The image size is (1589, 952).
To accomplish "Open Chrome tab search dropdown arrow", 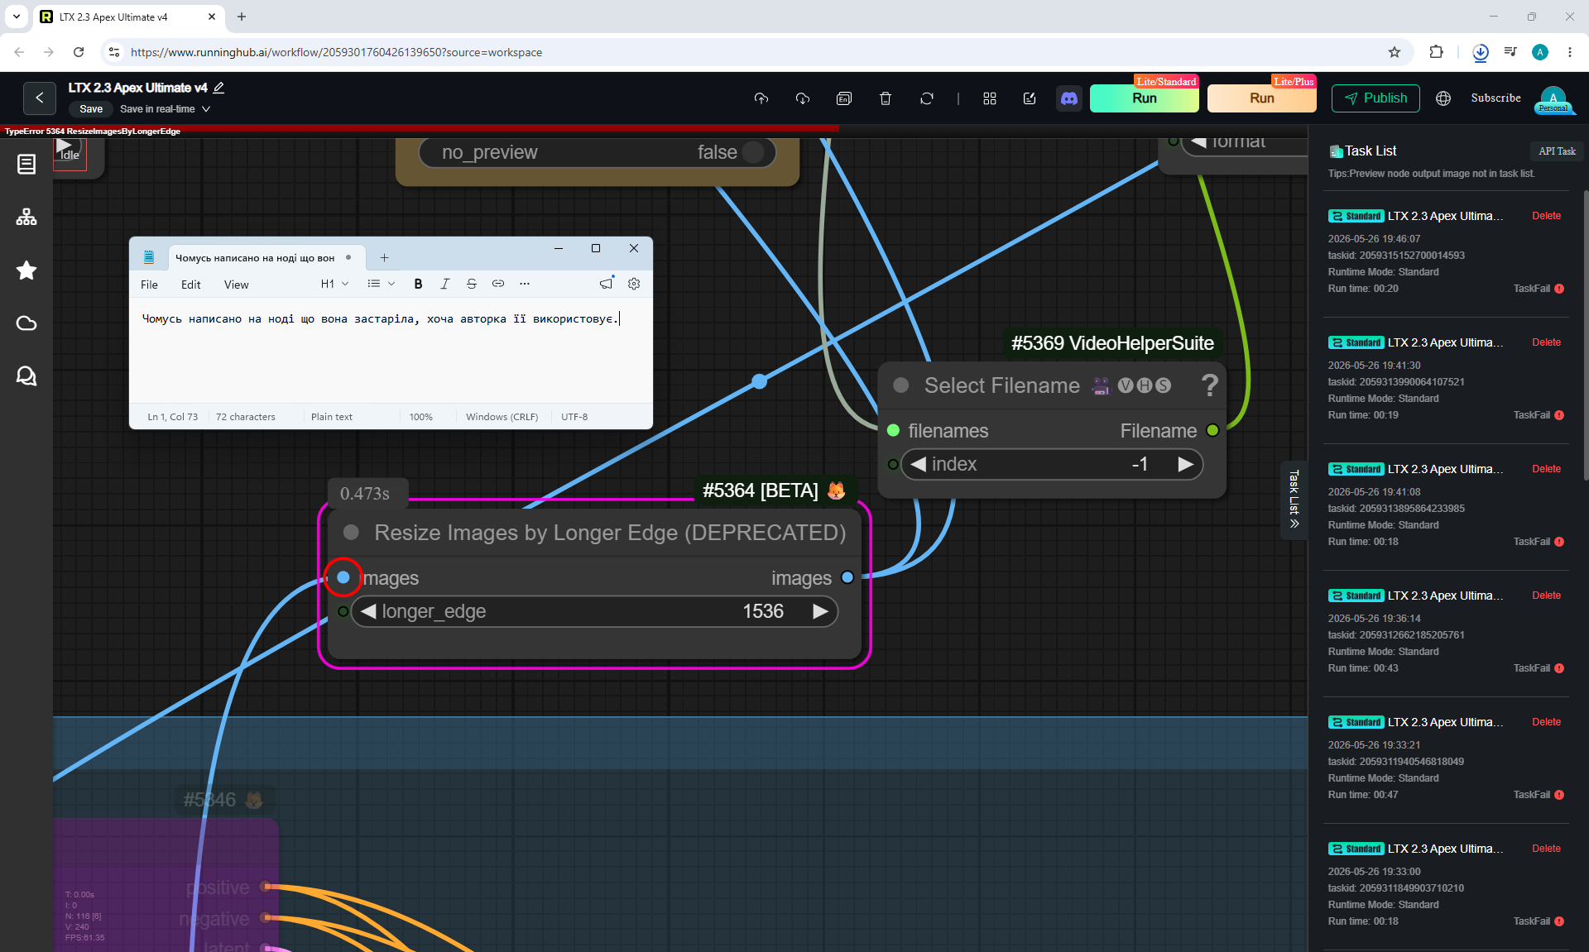I will pyautogui.click(x=17, y=17).
